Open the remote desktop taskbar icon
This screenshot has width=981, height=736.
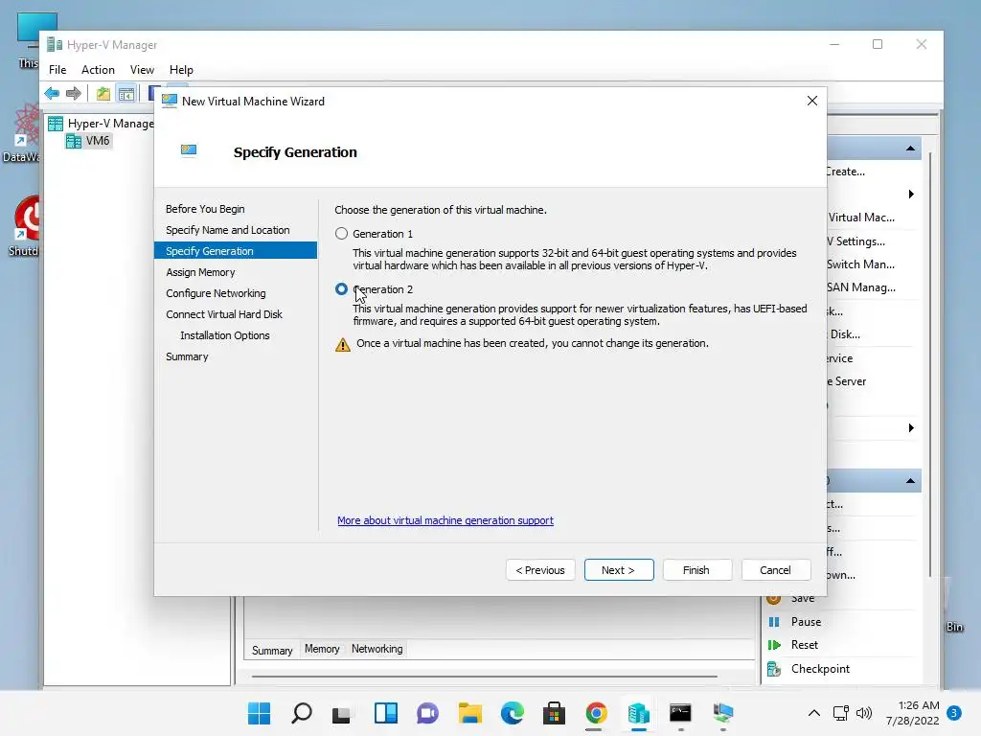click(722, 713)
